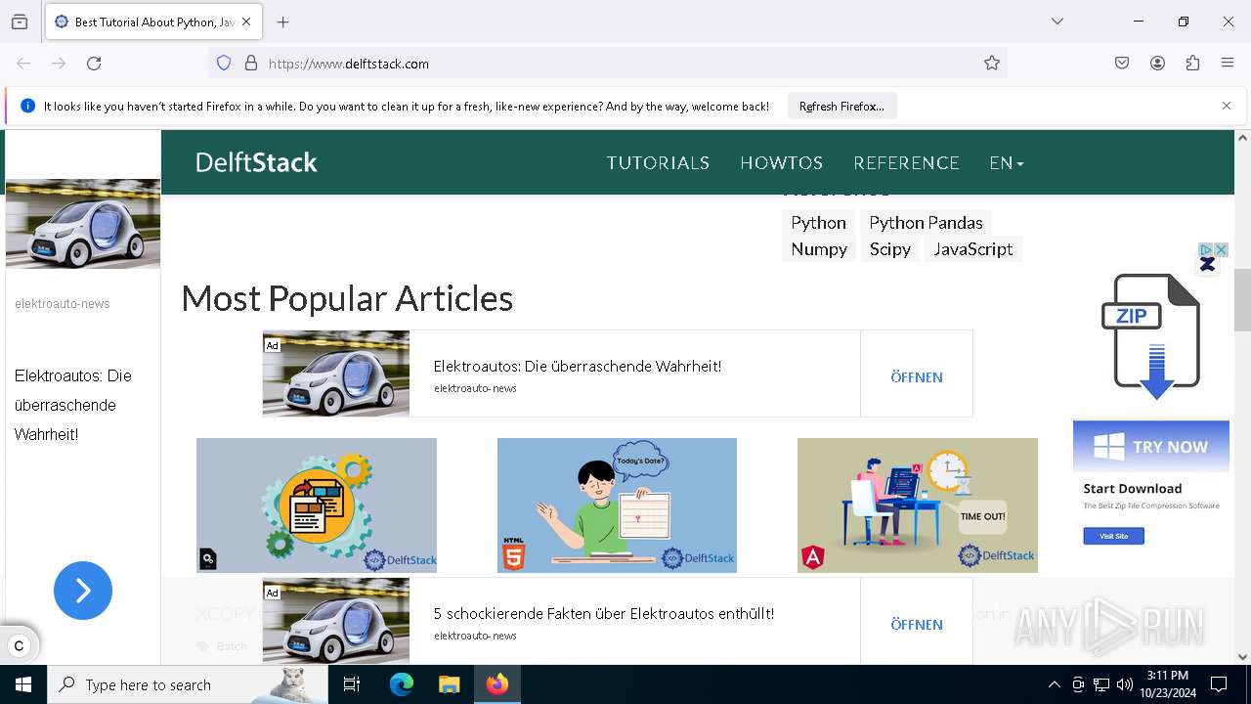Go back to previous page
This screenshot has width=1251, height=704.
coord(23,64)
